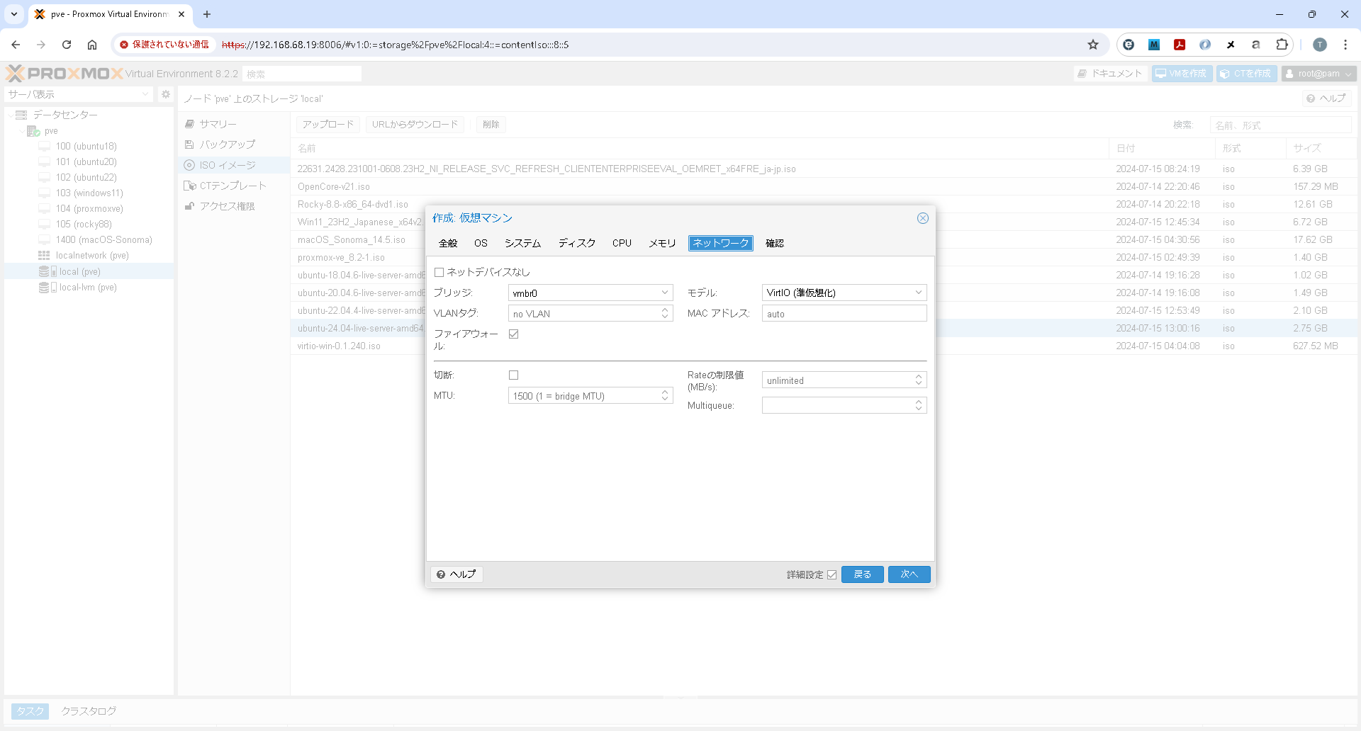Click the Proxmox logo
This screenshot has width=1361, height=731.
(x=65, y=74)
